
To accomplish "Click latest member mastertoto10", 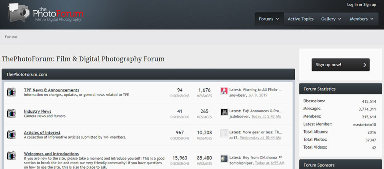I will click(364, 125).
